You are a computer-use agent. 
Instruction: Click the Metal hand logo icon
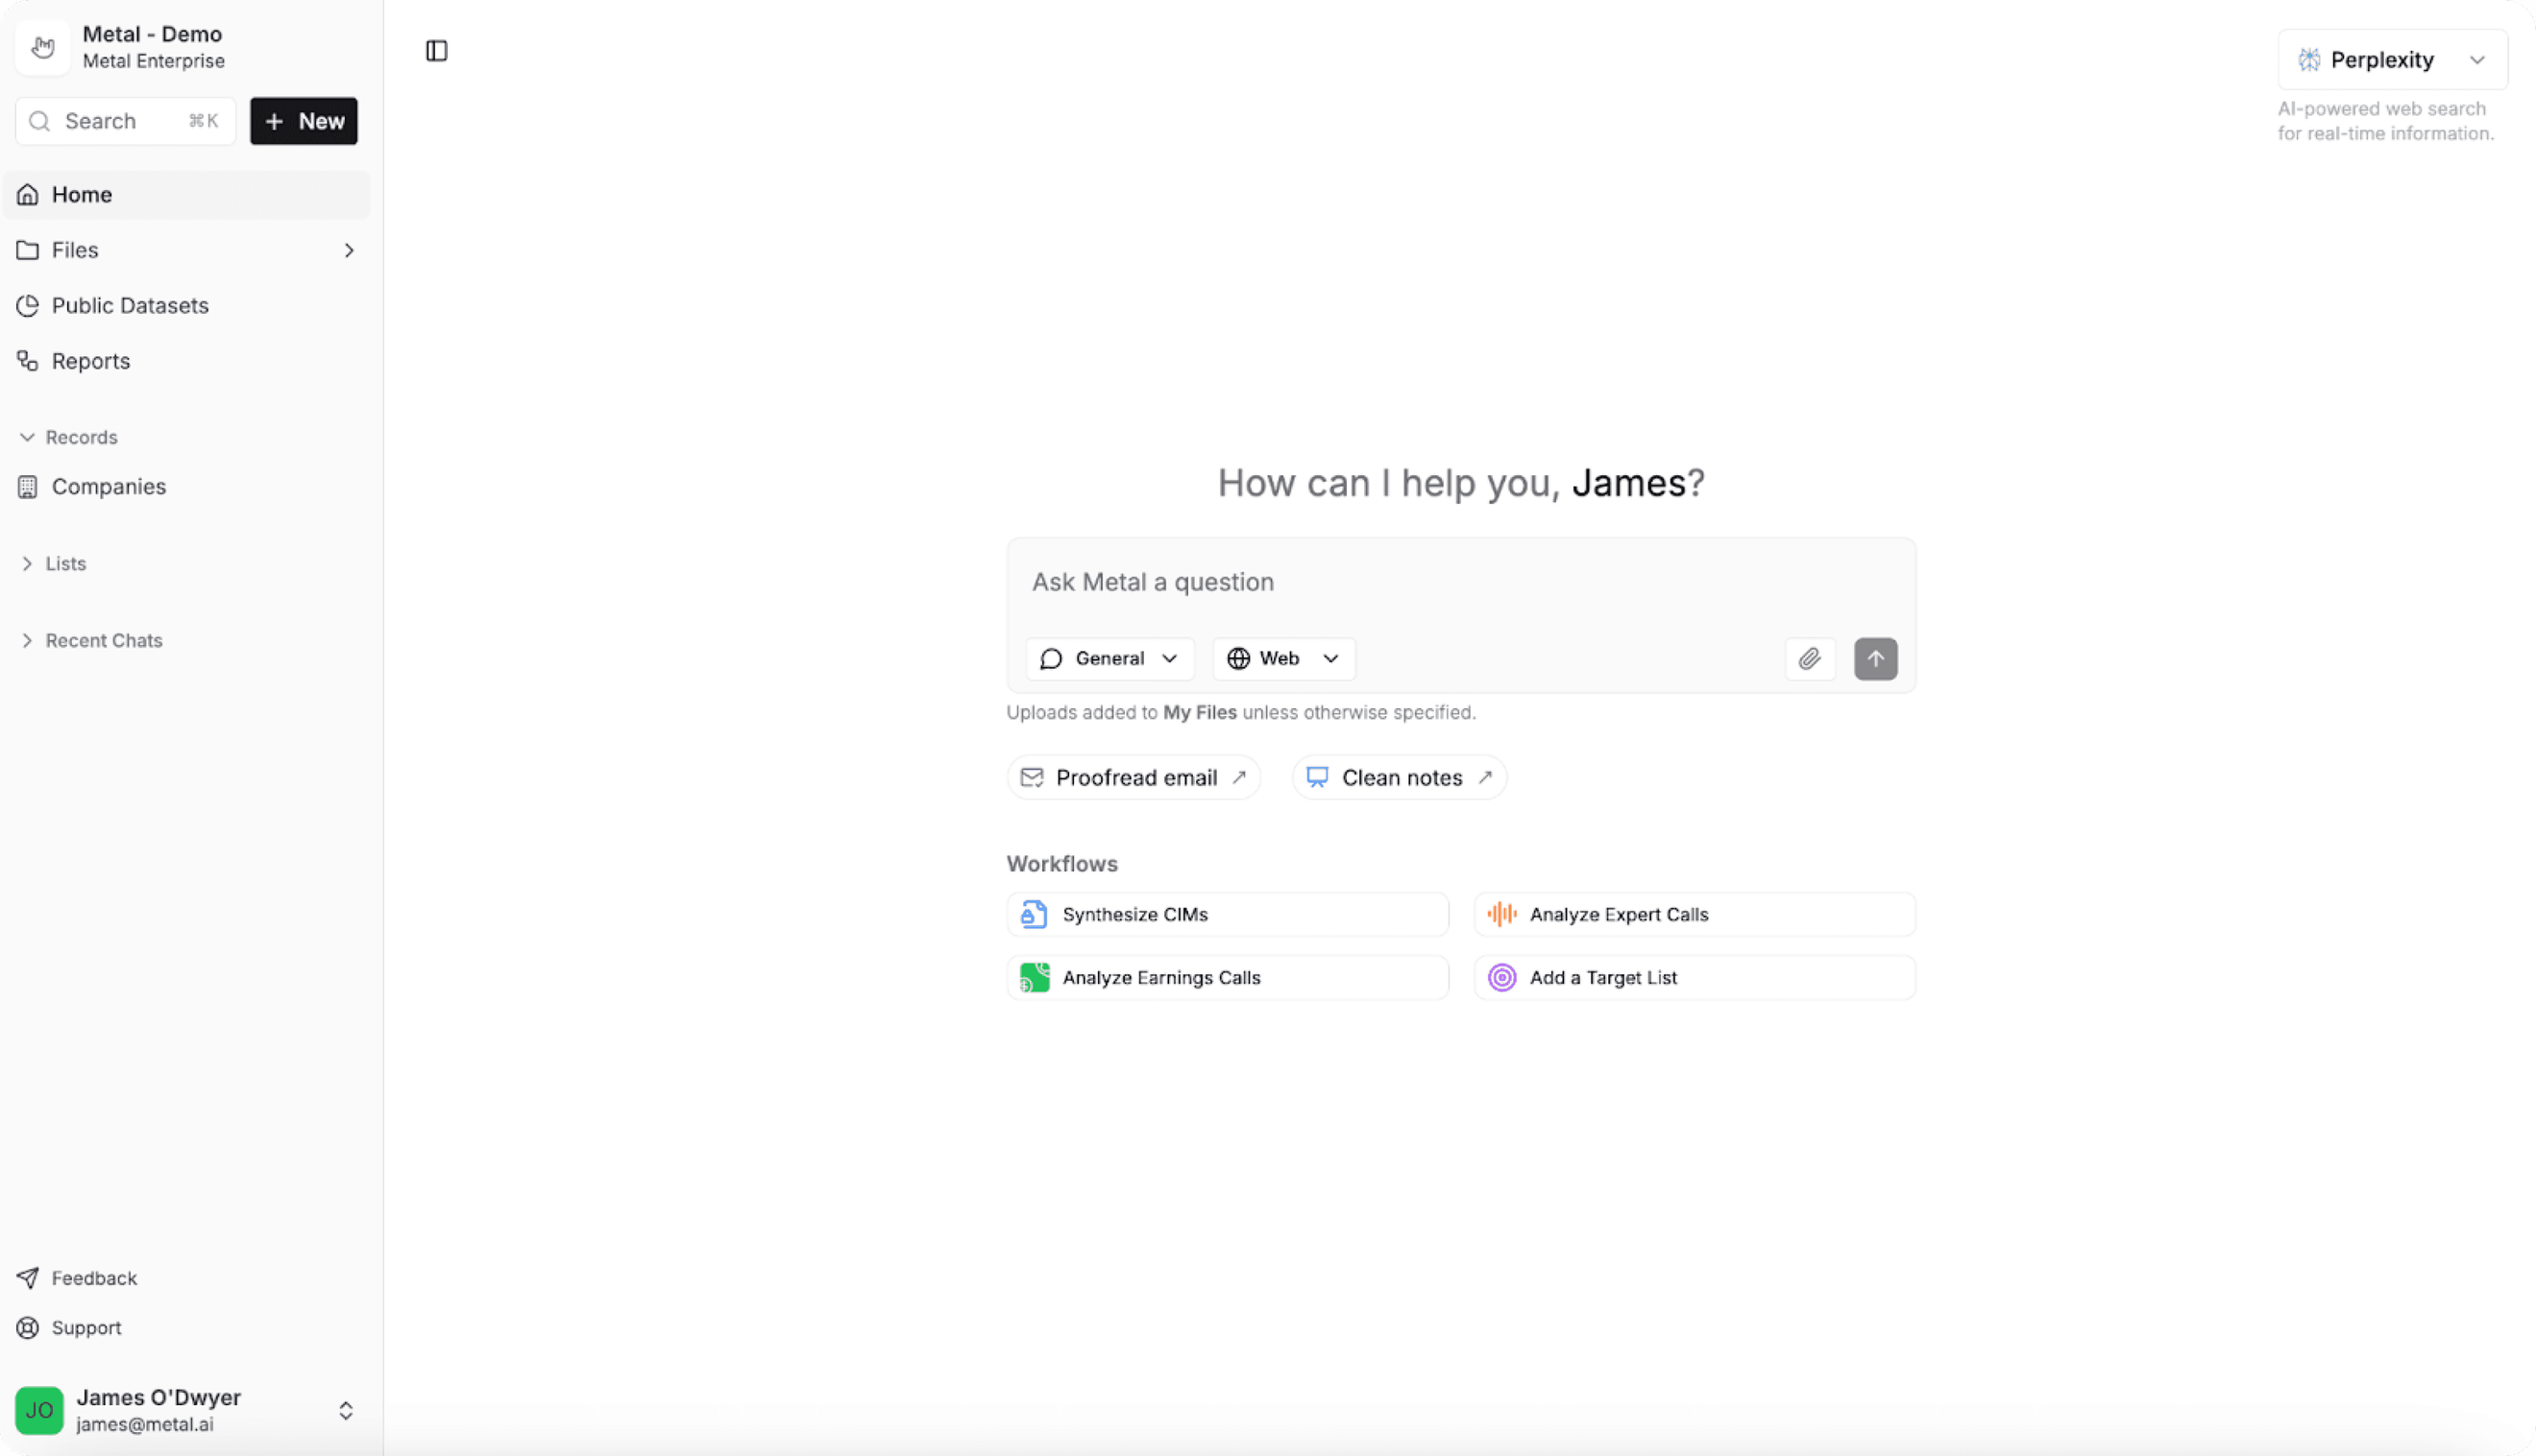42,47
